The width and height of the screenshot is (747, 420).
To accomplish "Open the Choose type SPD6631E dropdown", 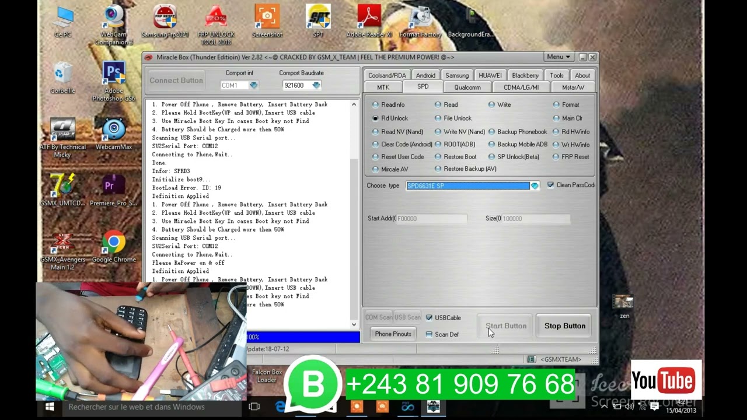I will [534, 185].
